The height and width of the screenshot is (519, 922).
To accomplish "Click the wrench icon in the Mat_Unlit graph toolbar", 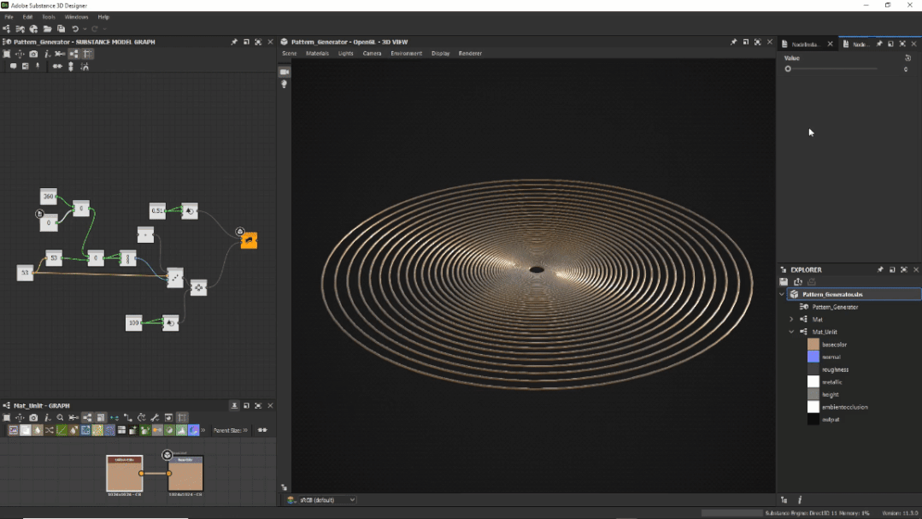I will 155,418.
